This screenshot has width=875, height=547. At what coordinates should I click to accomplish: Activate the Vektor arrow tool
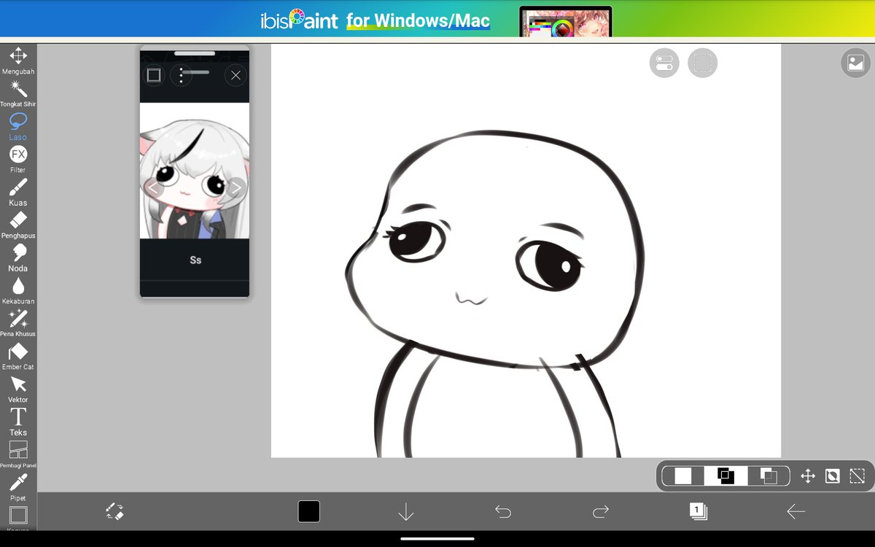pos(18,389)
